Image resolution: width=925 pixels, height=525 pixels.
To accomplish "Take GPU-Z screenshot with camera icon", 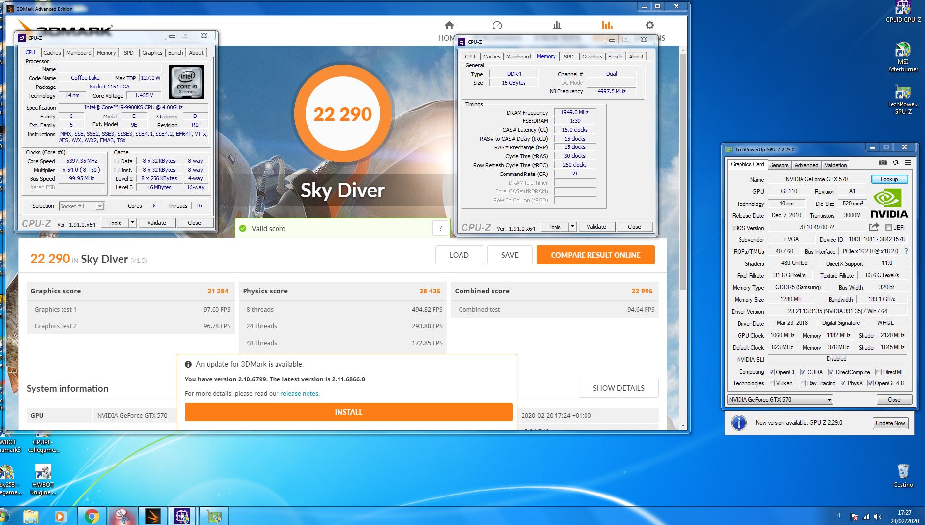I will (x=883, y=162).
